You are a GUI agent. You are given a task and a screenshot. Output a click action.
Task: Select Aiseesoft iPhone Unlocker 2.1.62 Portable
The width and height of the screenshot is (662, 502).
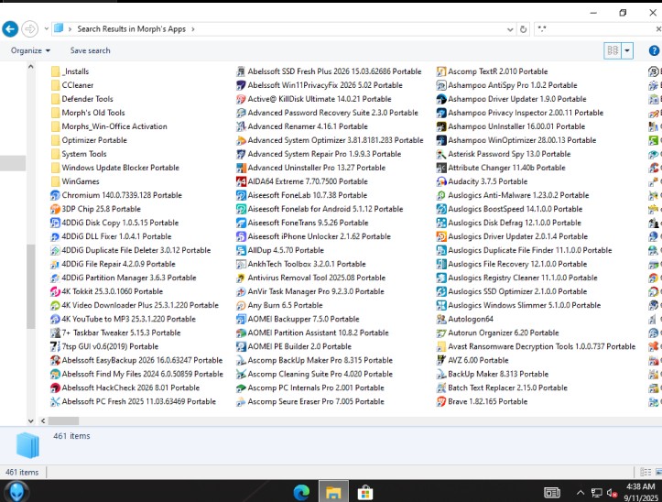point(320,236)
